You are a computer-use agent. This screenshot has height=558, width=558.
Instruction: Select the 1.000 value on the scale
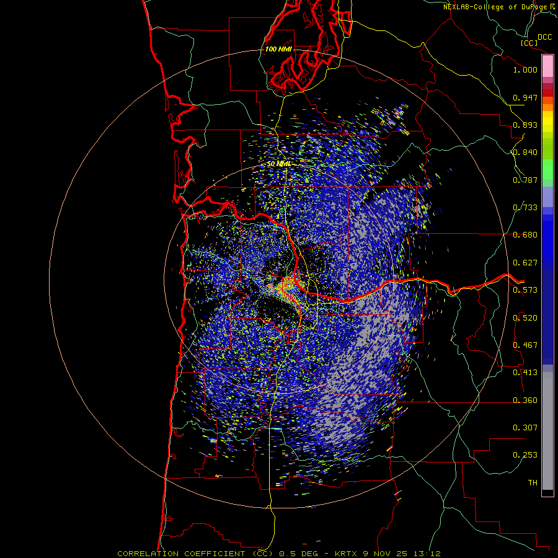(525, 69)
